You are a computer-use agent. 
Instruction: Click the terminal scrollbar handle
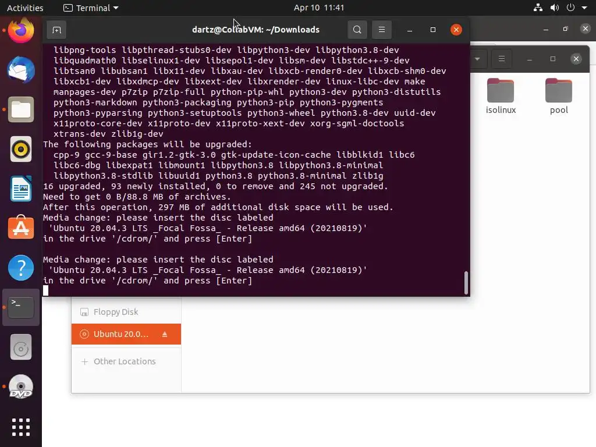(x=466, y=283)
